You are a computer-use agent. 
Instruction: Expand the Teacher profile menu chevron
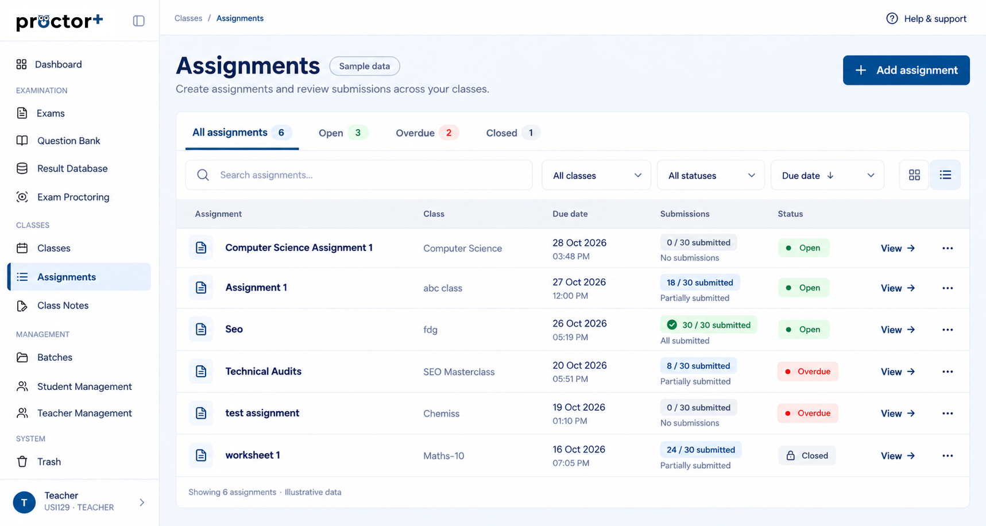click(142, 502)
